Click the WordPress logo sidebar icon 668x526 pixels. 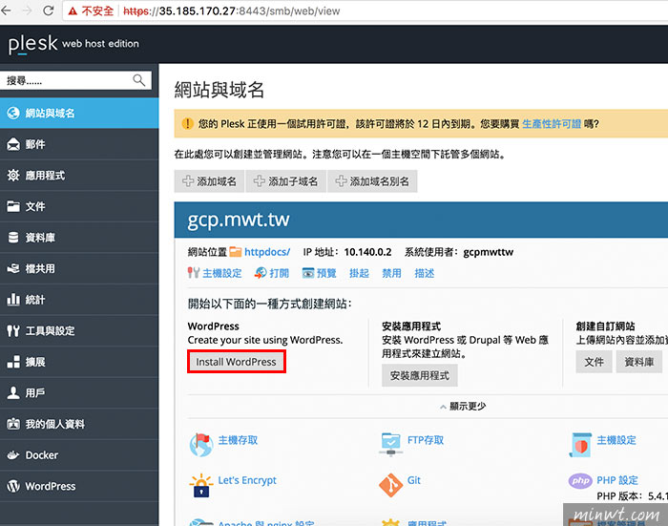point(13,486)
